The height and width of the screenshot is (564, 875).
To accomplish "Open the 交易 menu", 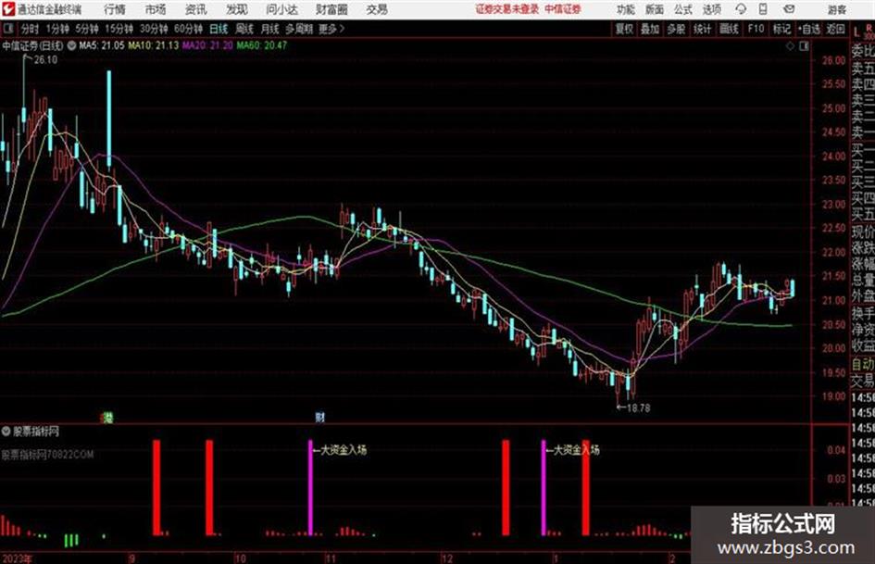I will [377, 9].
